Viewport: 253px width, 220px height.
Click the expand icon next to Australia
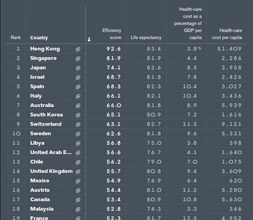(x=78, y=105)
